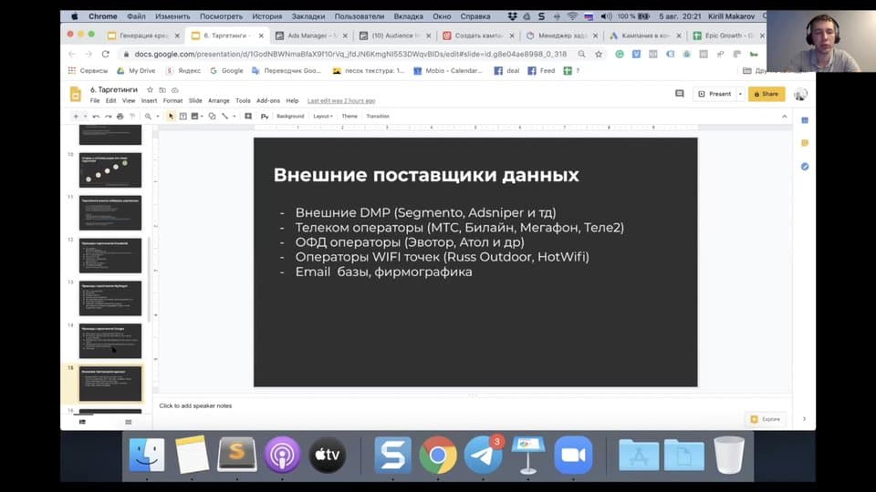The height and width of the screenshot is (492, 876).
Task: Open the История menu in menu bar
Action: point(267,16)
